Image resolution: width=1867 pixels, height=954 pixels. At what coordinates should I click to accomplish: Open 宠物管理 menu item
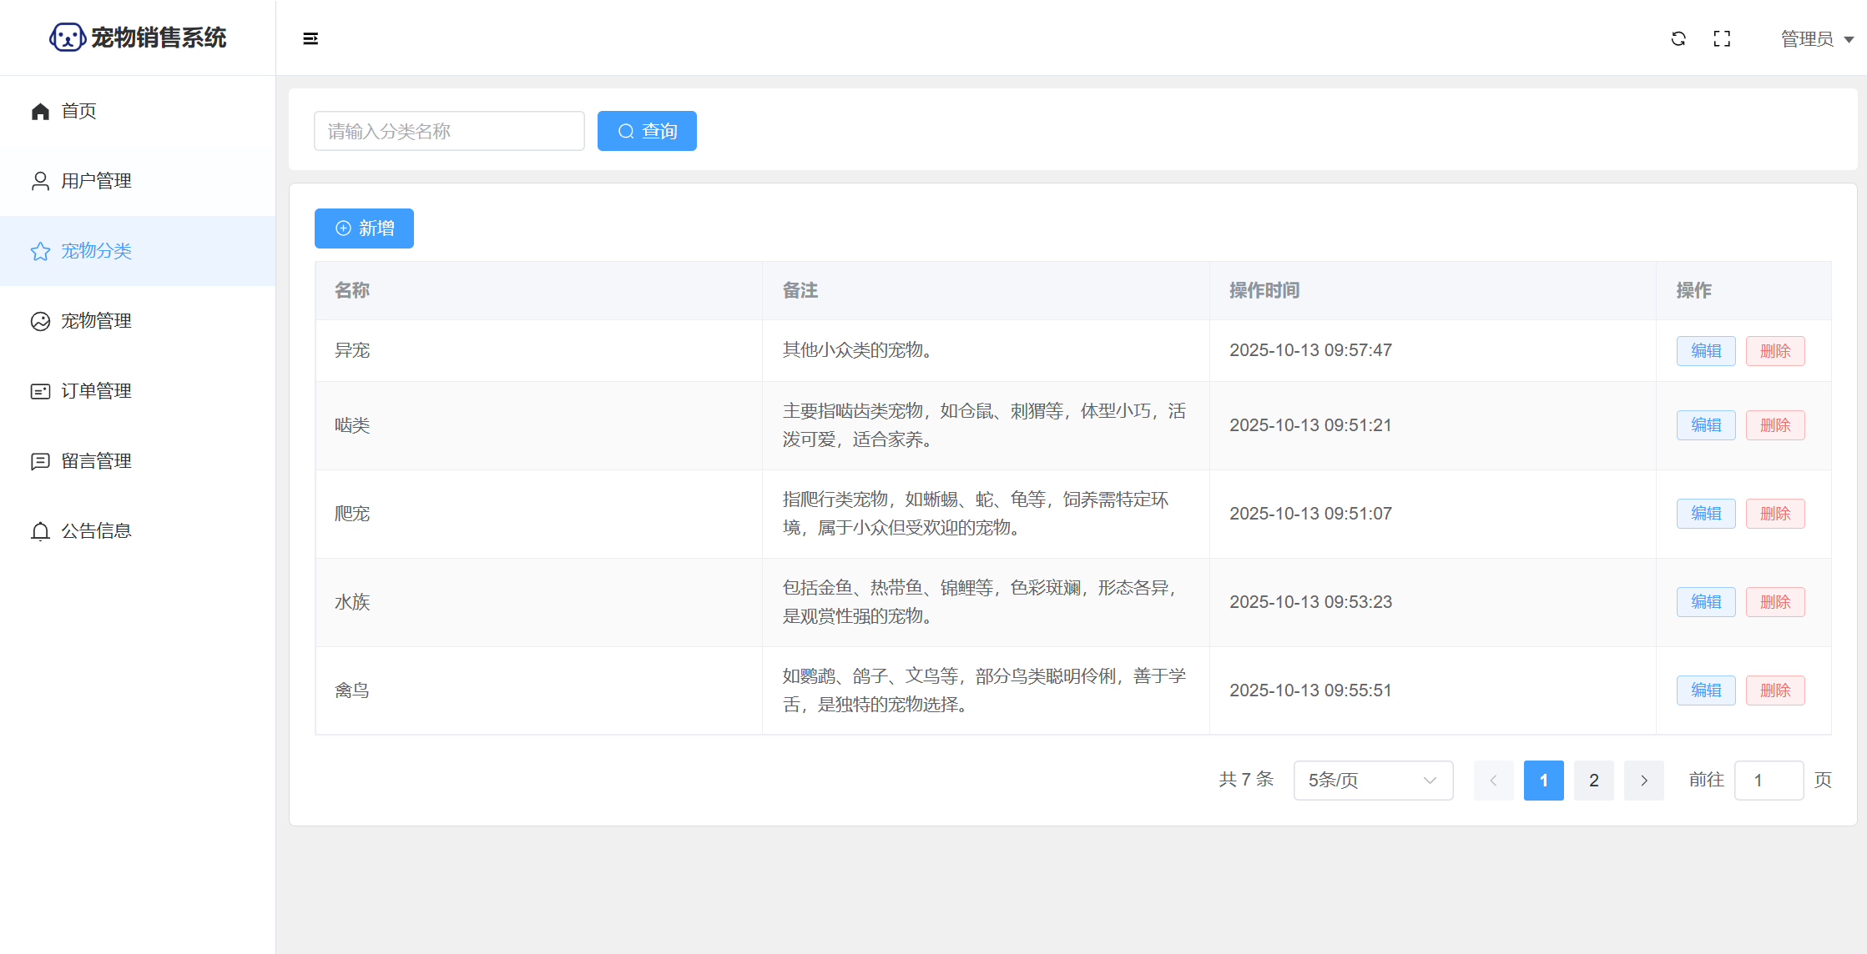(96, 321)
